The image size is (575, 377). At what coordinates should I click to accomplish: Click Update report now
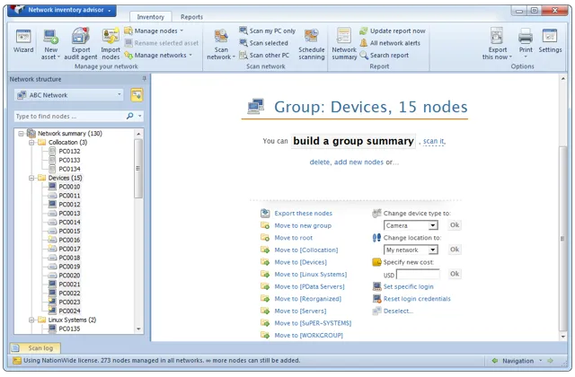point(393,31)
